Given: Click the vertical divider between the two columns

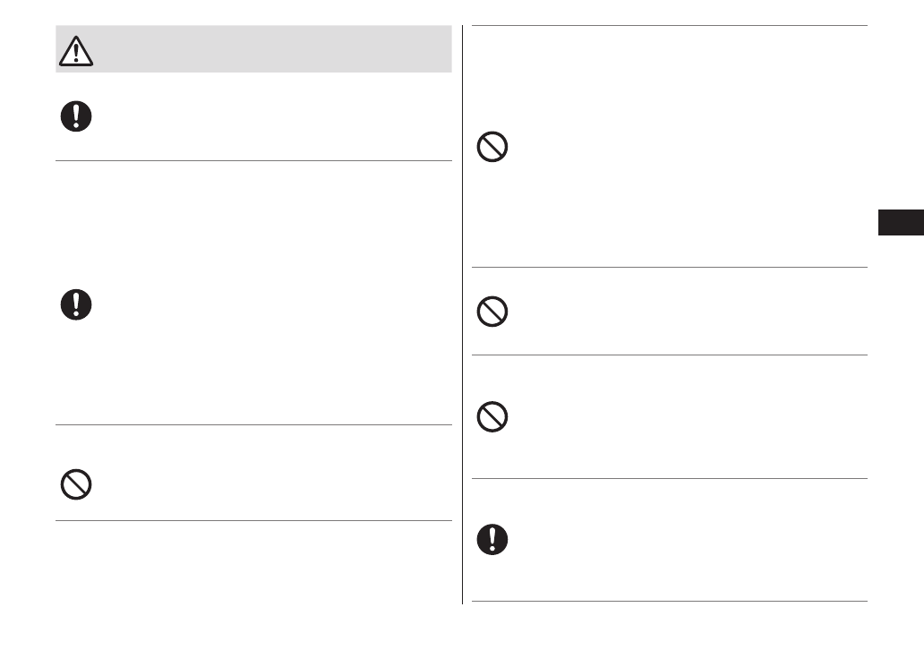Looking at the screenshot, I should tap(463, 313).
